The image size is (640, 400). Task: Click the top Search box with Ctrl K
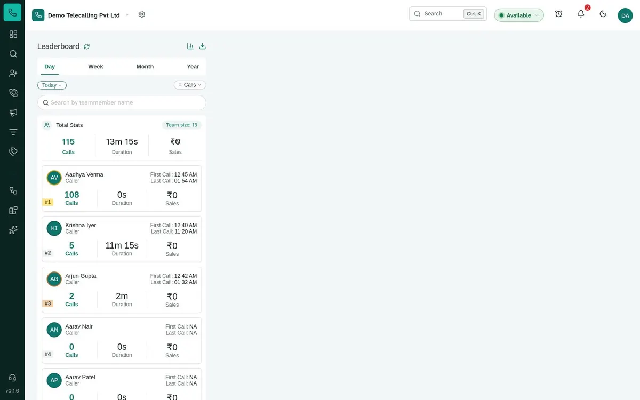tap(448, 14)
